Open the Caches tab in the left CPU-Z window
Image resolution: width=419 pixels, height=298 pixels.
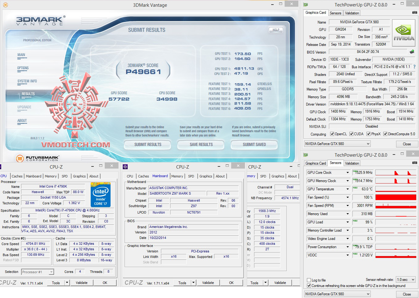pyautogui.click(x=17, y=176)
